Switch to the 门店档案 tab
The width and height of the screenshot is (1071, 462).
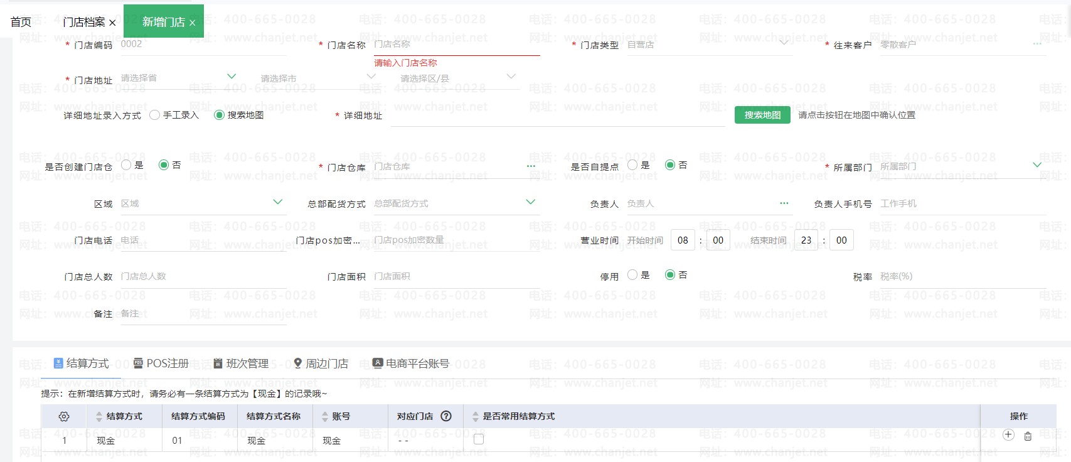(84, 22)
